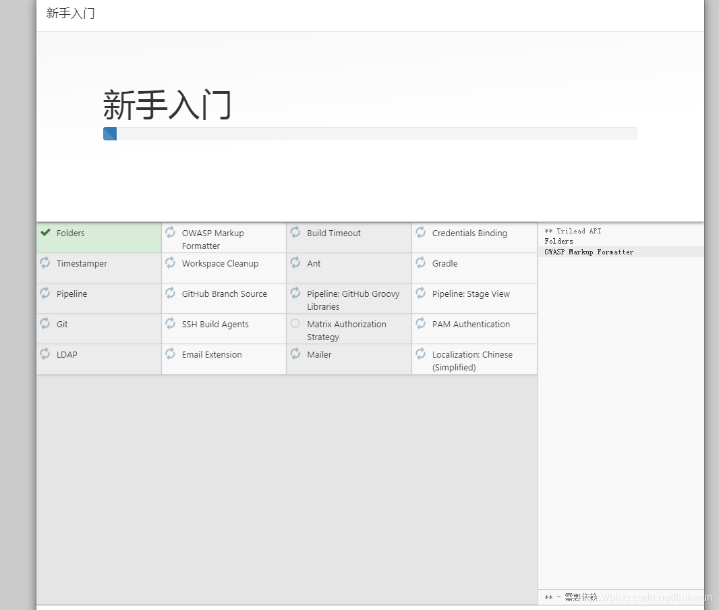The width and height of the screenshot is (719, 610).
Task: Click the 新手入门 title bar heading
Action: [x=71, y=13]
